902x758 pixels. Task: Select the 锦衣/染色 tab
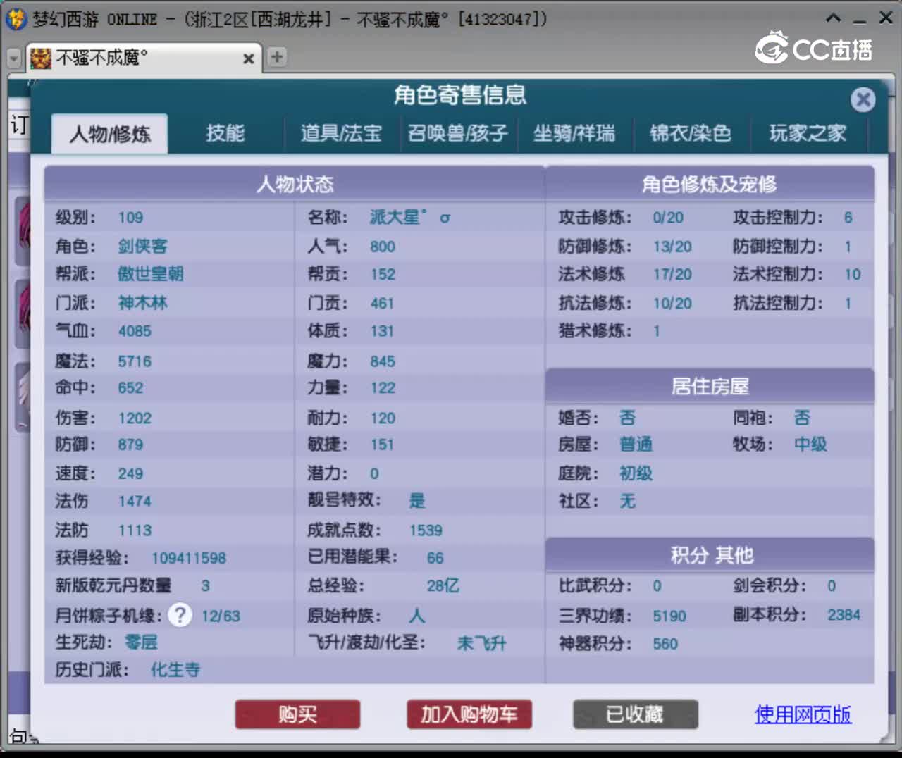[691, 133]
